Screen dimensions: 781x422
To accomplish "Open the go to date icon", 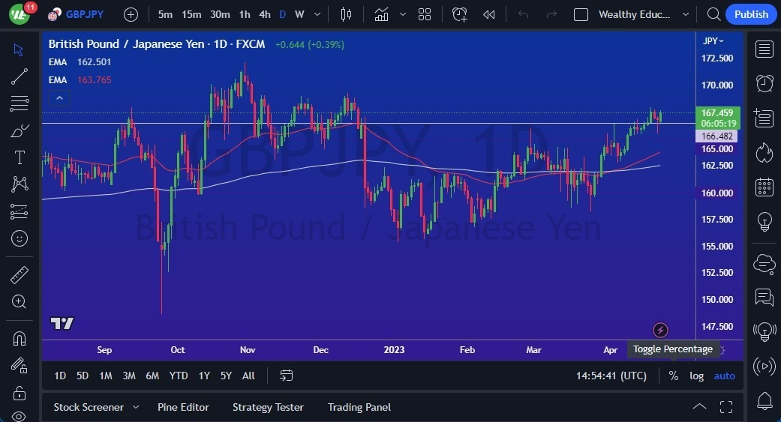I will (287, 376).
